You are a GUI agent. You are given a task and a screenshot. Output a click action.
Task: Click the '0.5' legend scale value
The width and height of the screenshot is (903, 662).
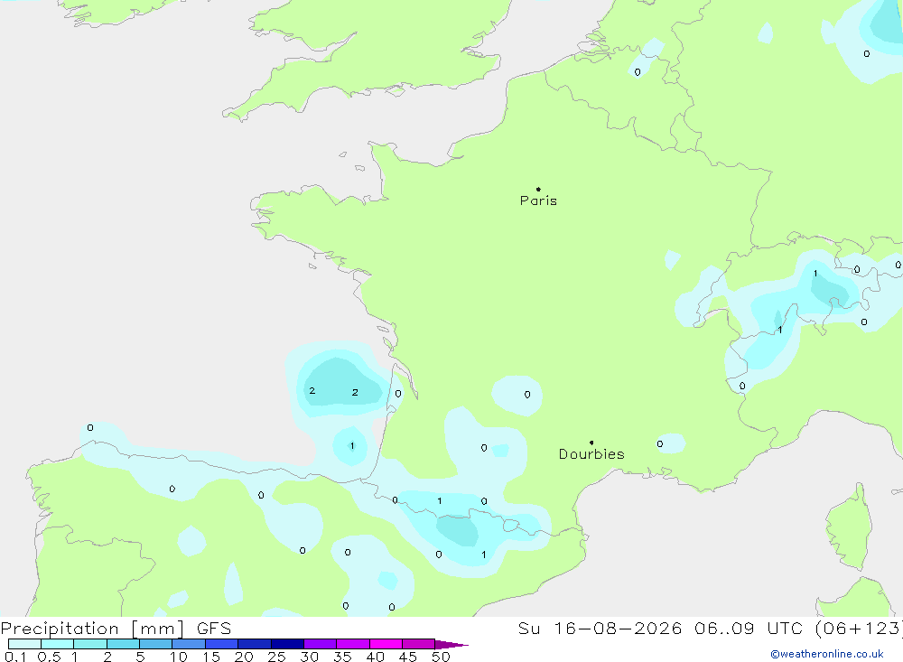49,657
